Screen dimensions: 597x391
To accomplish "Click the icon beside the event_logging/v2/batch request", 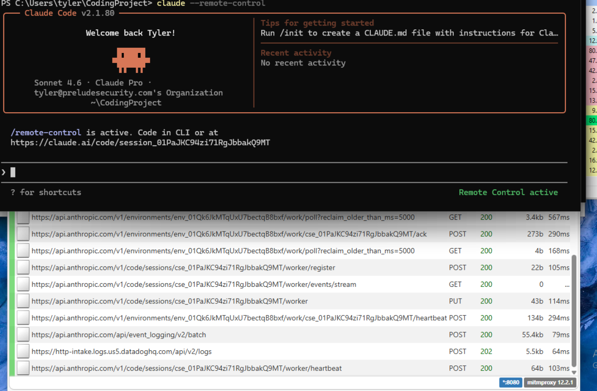I will point(23,335).
